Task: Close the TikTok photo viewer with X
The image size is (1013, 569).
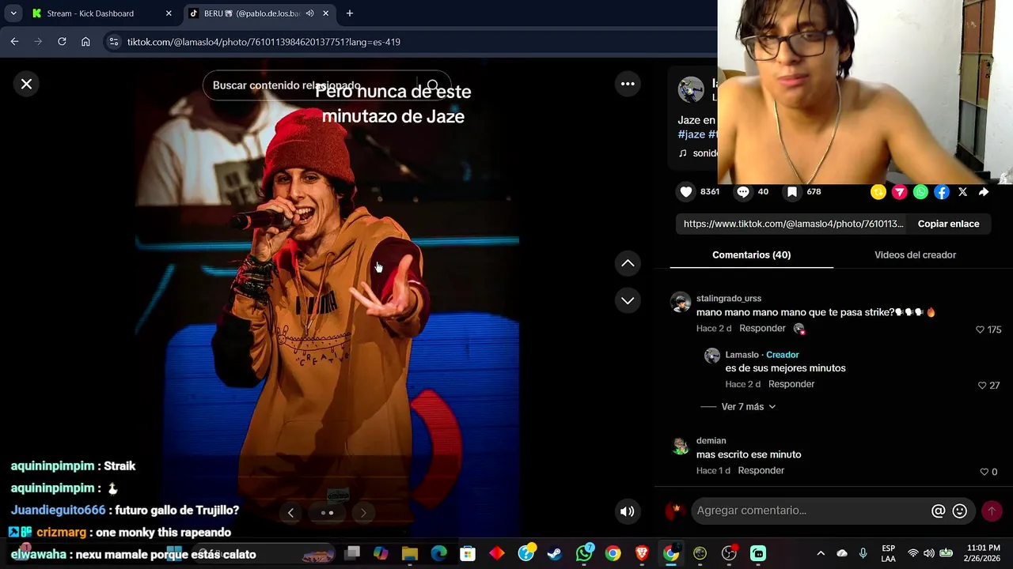Action: click(26, 84)
